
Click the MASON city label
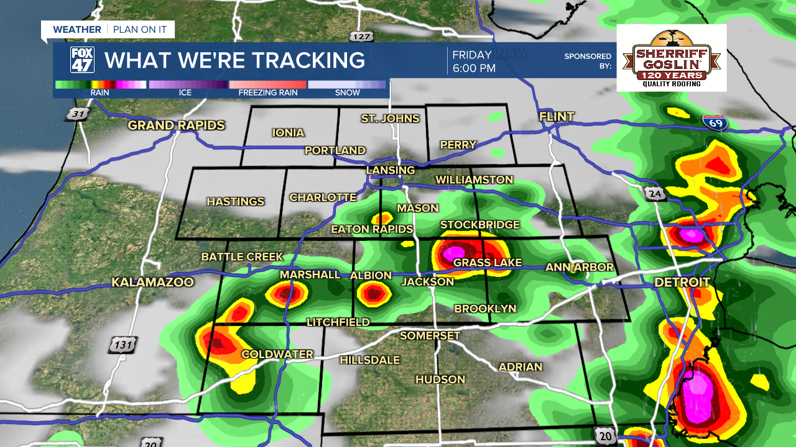pyautogui.click(x=418, y=208)
